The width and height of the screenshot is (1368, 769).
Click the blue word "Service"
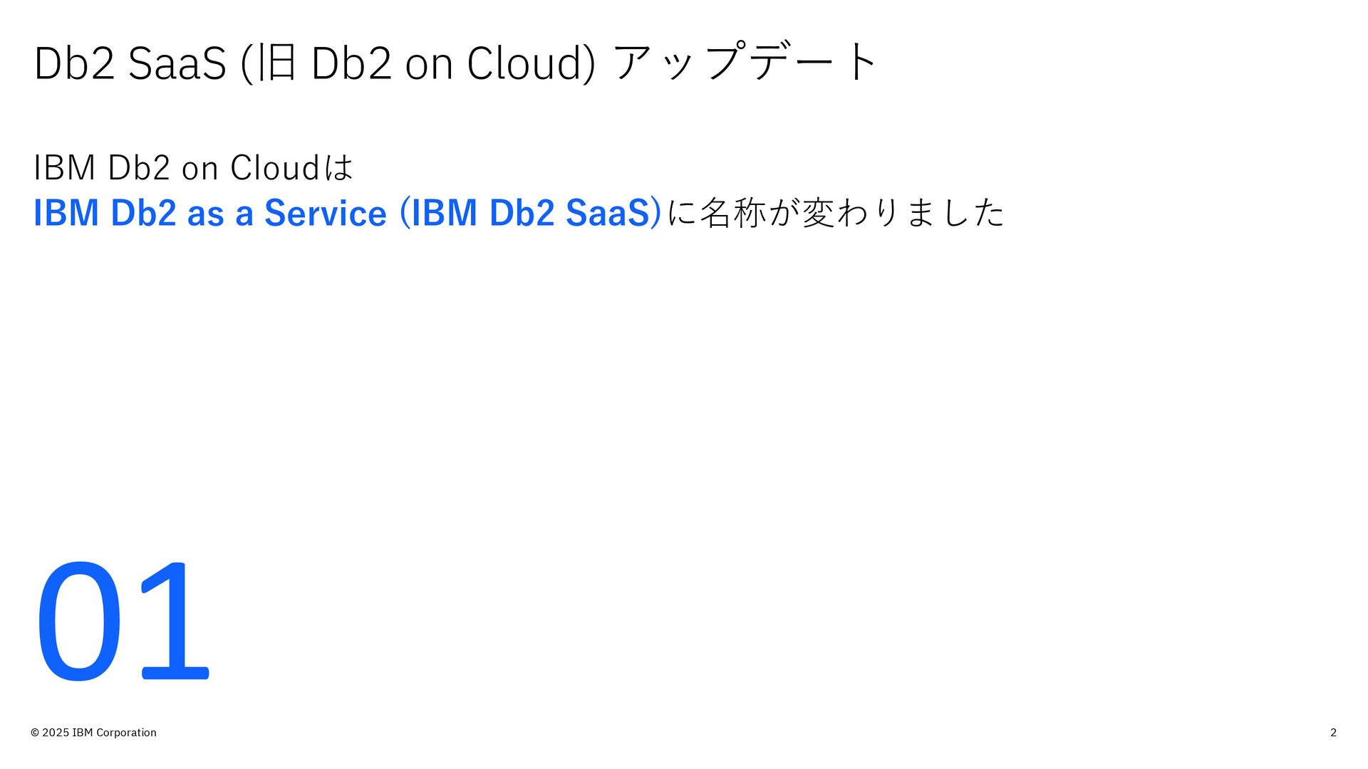coord(325,213)
